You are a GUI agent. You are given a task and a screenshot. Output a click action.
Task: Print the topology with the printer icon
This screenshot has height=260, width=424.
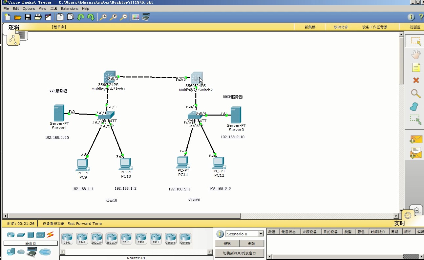(x=38, y=17)
